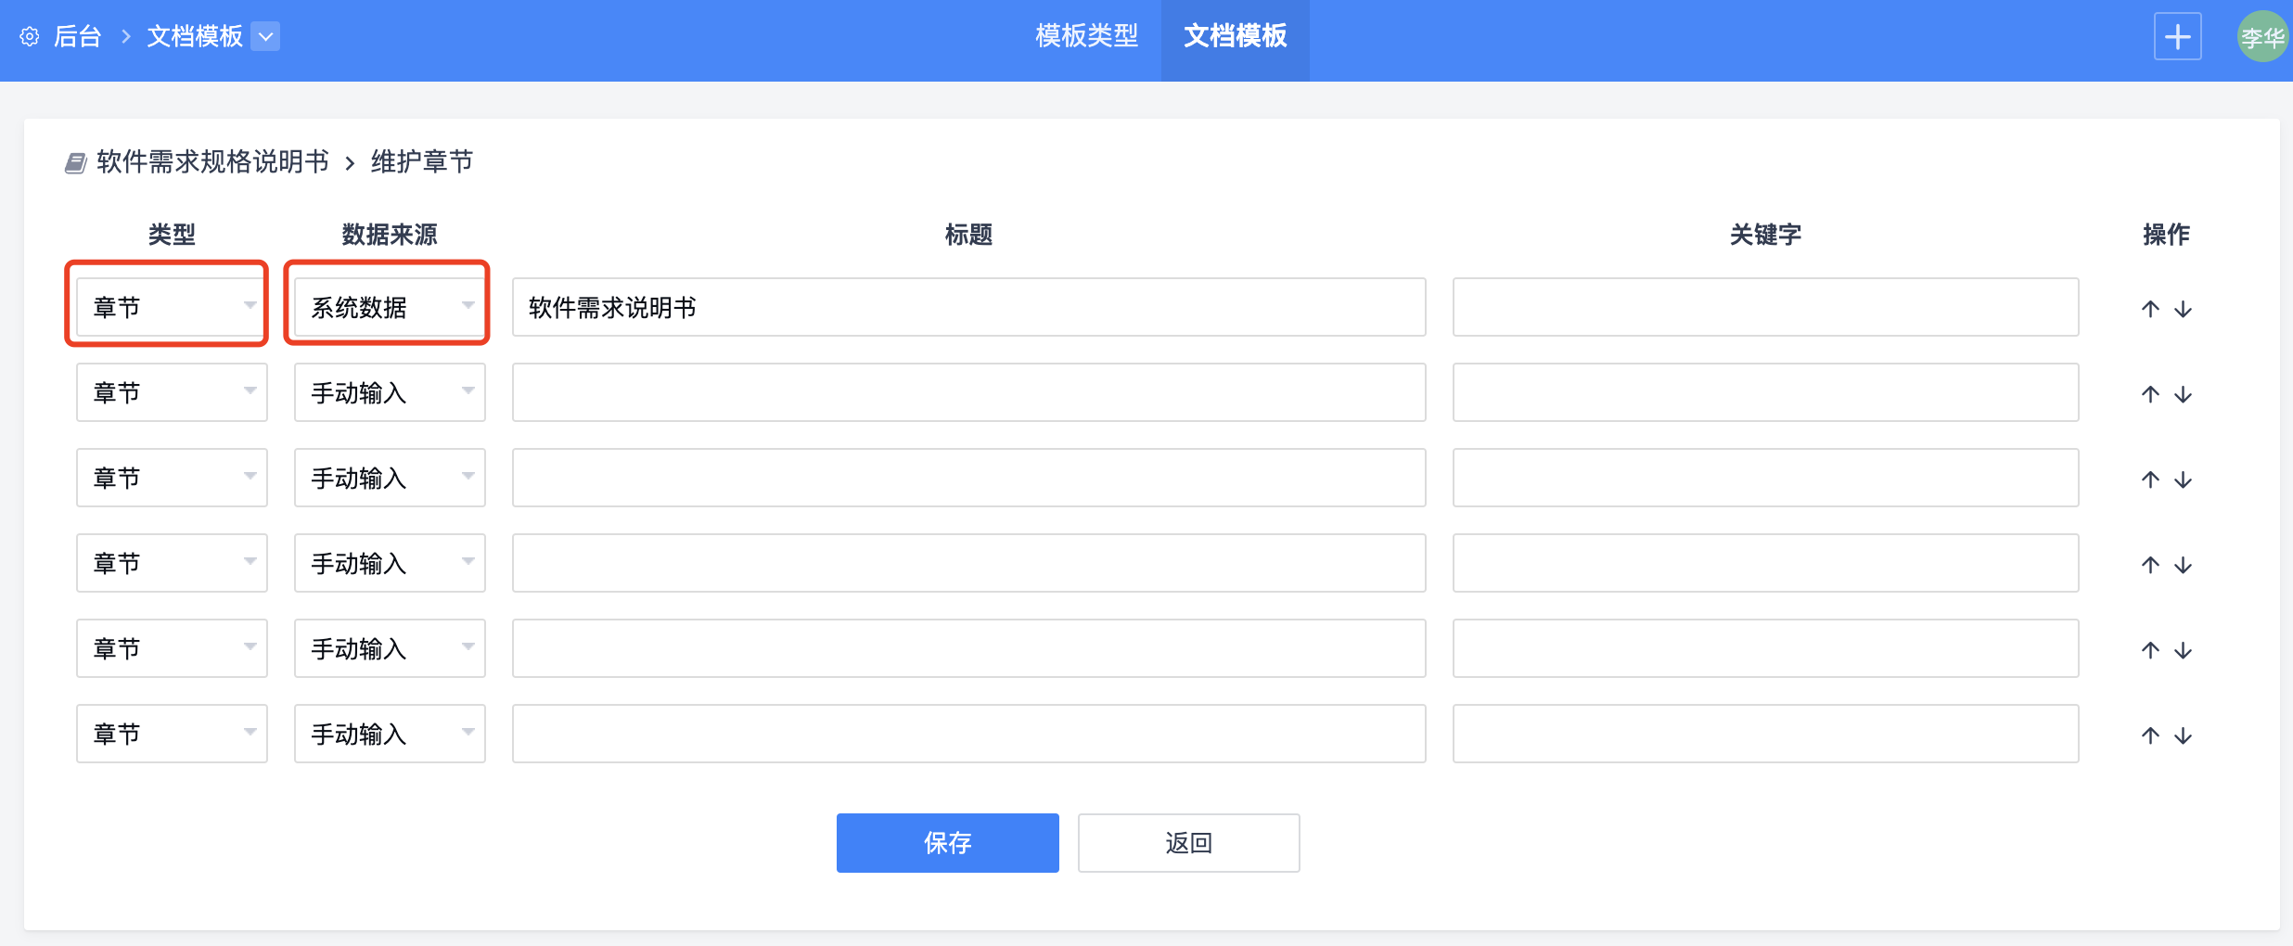Expand the first row 章节 type dropdown
Viewport: 2293px width, 946px height.
coord(172,307)
